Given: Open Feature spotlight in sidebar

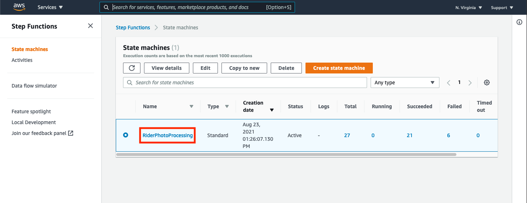Looking at the screenshot, I should click(31, 111).
